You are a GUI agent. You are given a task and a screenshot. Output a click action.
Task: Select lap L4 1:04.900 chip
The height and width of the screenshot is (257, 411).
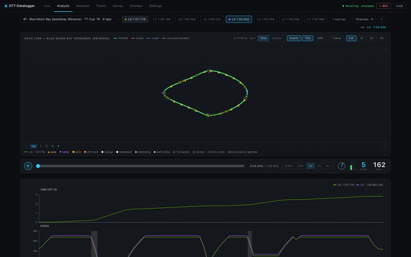click(239, 19)
